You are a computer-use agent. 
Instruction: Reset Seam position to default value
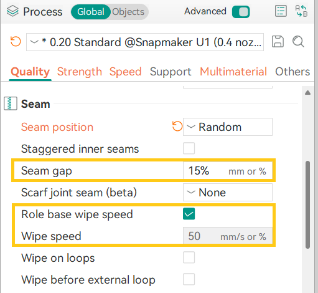click(x=177, y=127)
